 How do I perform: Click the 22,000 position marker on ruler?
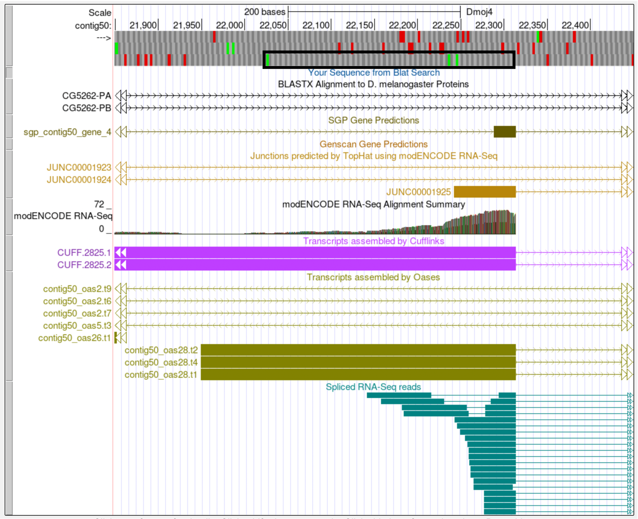[x=230, y=25]
